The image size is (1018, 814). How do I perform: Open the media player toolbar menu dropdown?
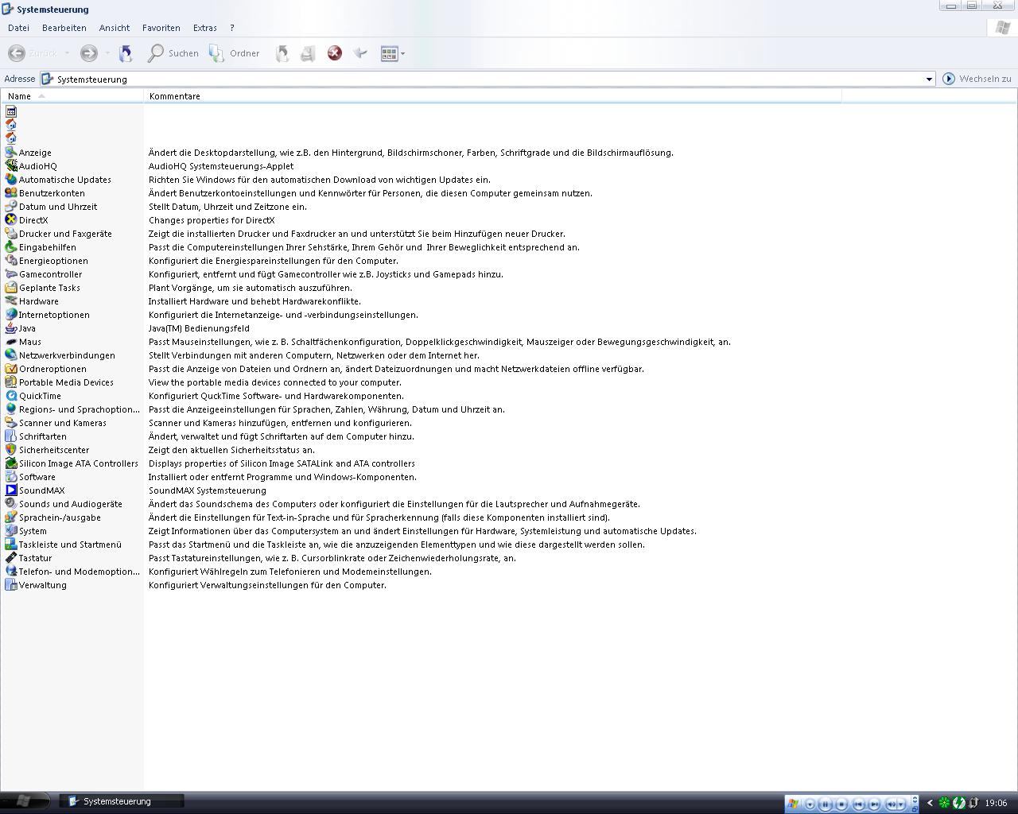pyautogui.click(x=810, y=804)
